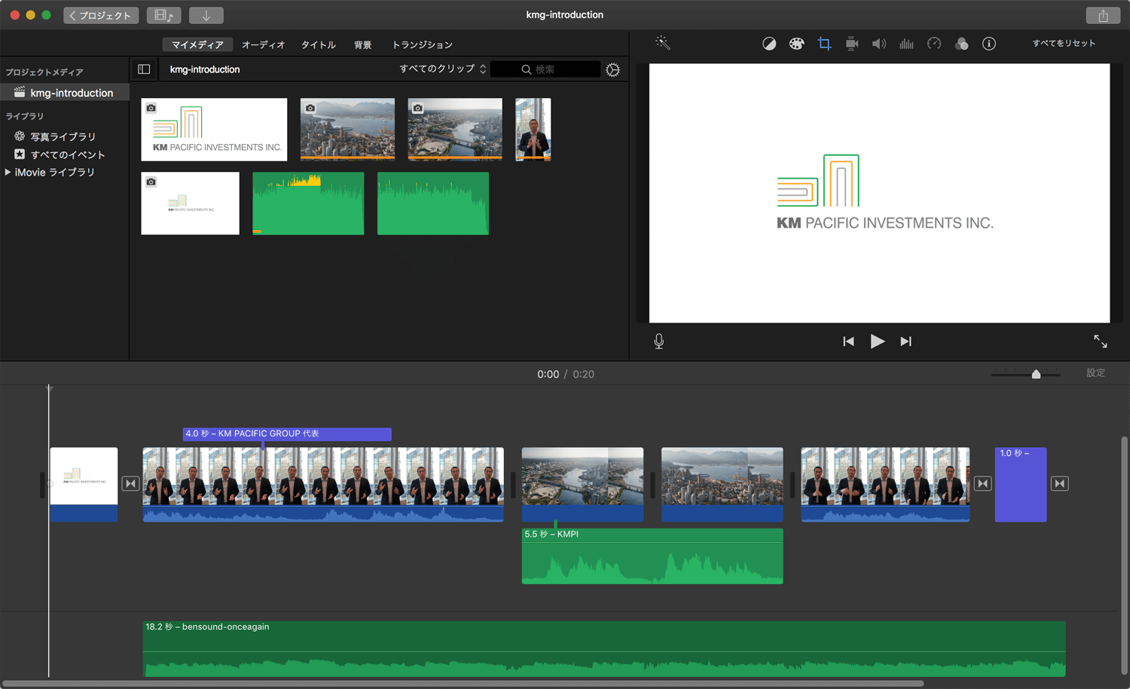Select small logo image thumbnail in browser
The width and height of the screenshot is (1130, 689).
(x=190, y=203)
